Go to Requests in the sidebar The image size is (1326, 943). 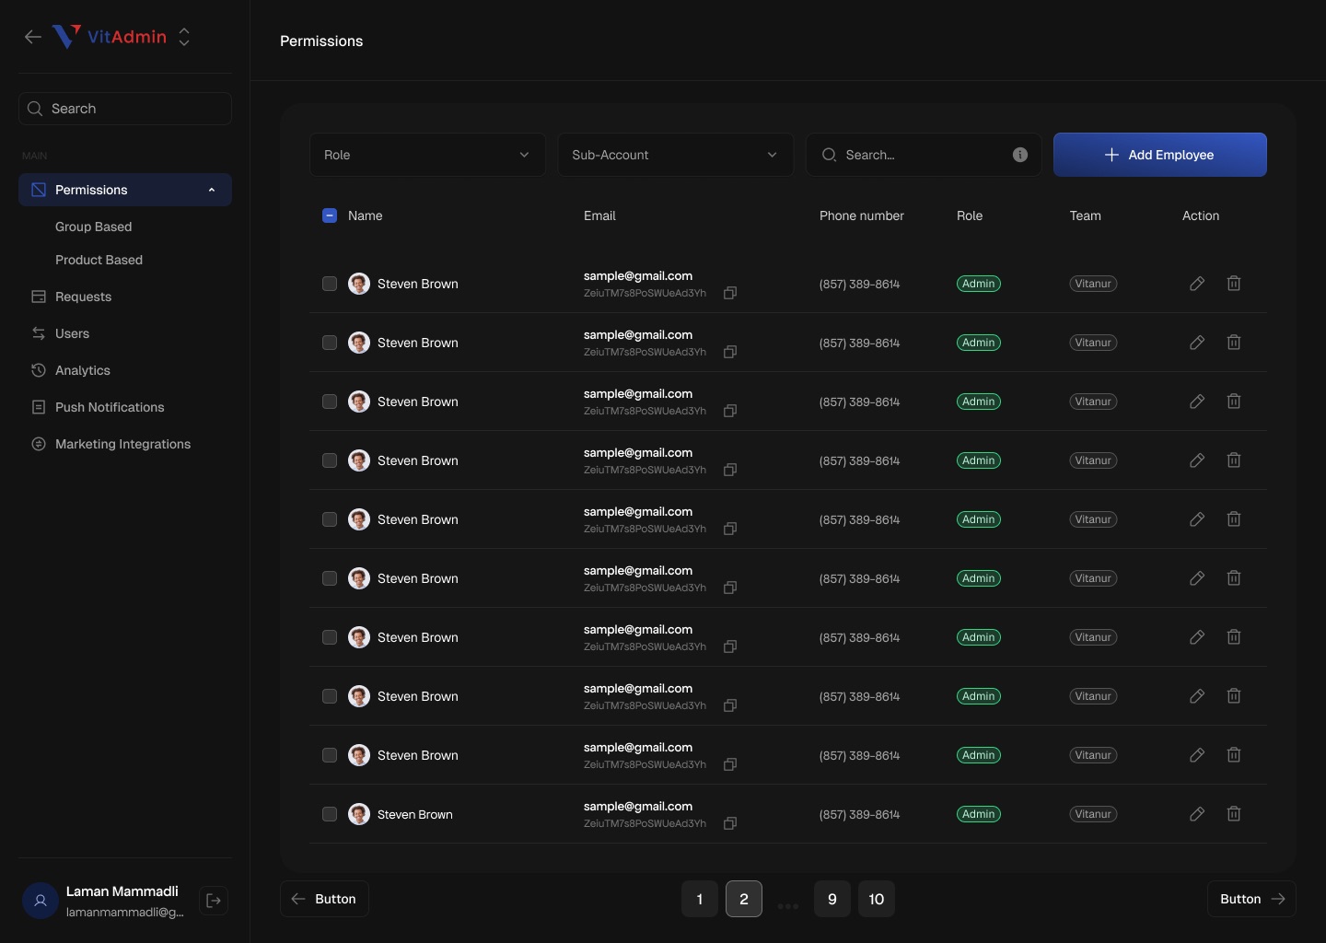125,297
